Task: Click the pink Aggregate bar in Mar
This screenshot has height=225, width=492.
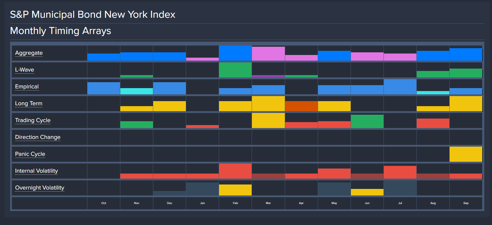Action: tap(268, 54)
